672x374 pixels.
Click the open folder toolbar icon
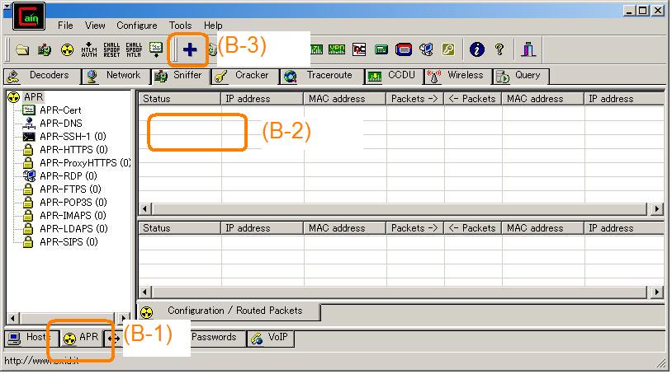[22, 50]
